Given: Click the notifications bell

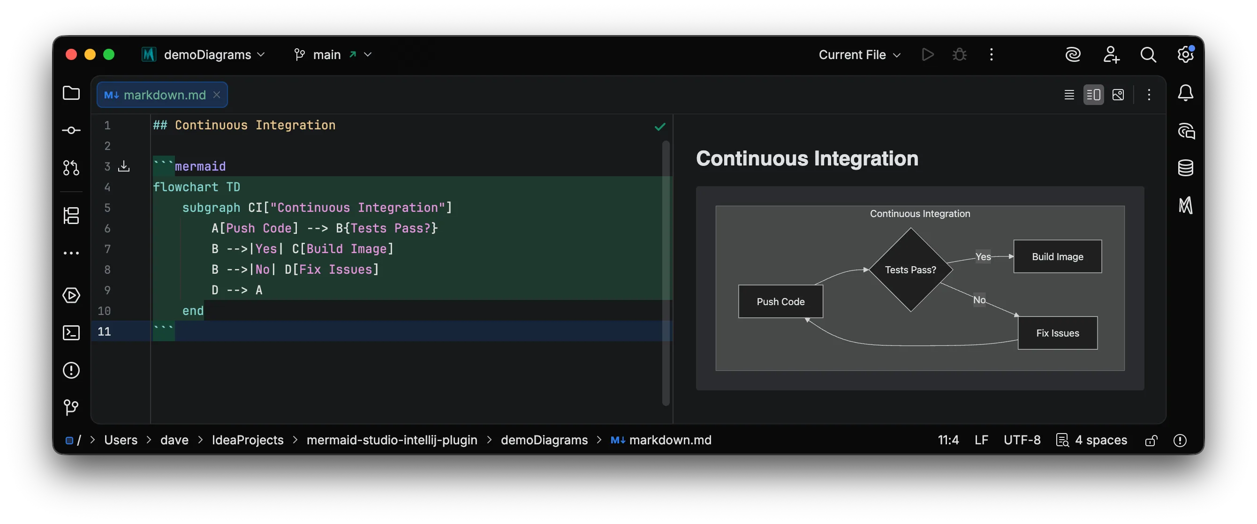Looking at the screenshot, I should [x=1186, y=93].
